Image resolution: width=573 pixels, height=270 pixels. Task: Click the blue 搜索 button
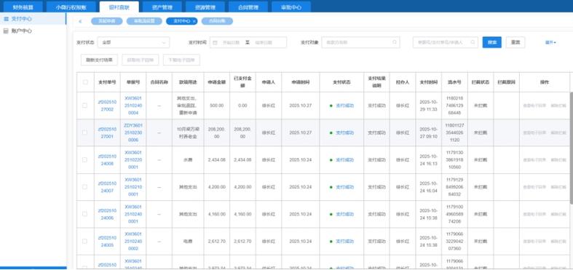coord(492,42)
